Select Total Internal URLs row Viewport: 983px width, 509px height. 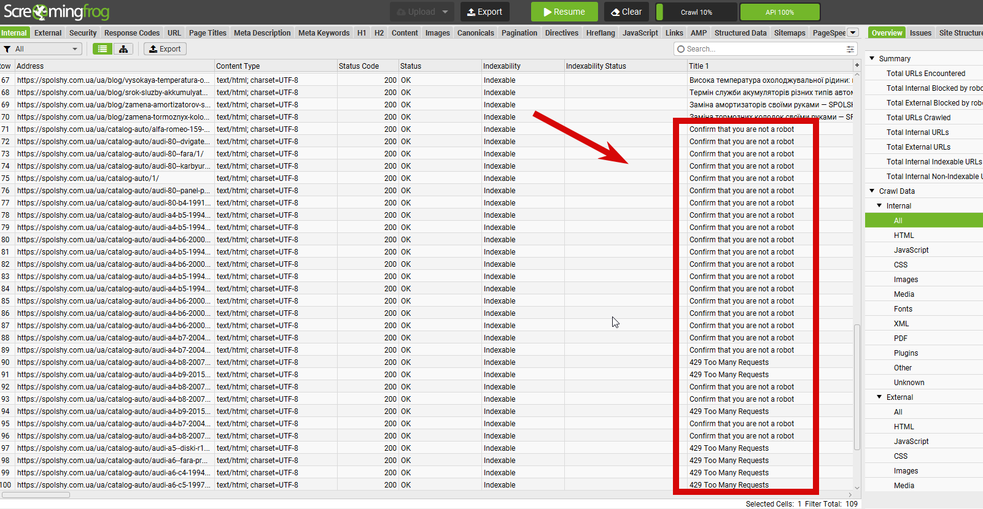pyautogui.click(x=917, y=132)
